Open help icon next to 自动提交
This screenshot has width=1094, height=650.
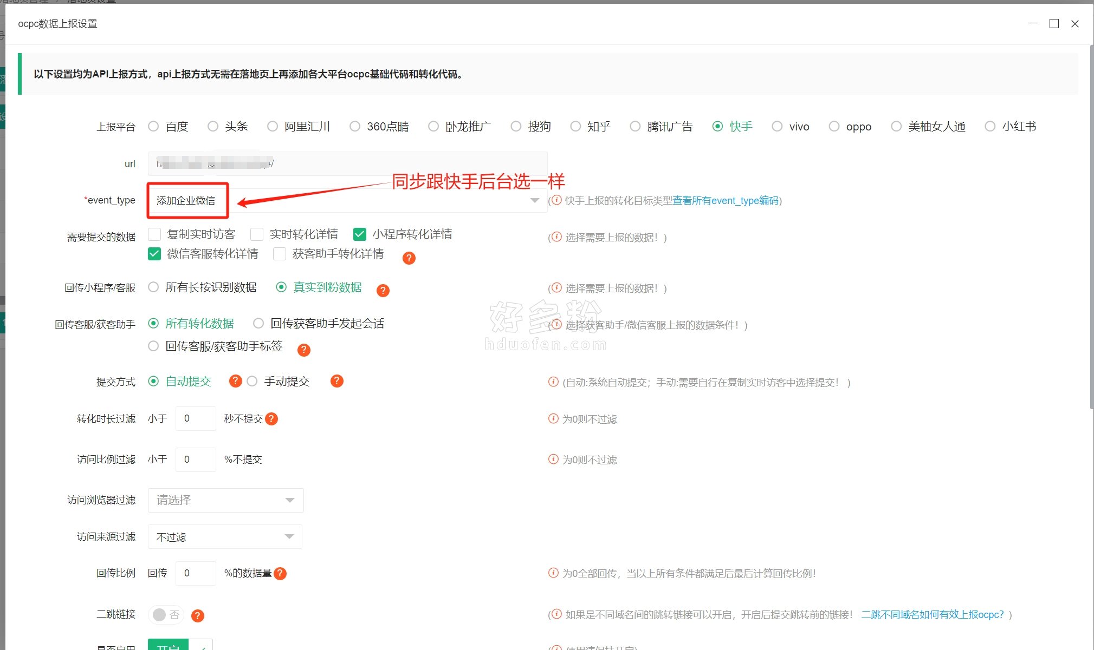click(x=235, y=381)
